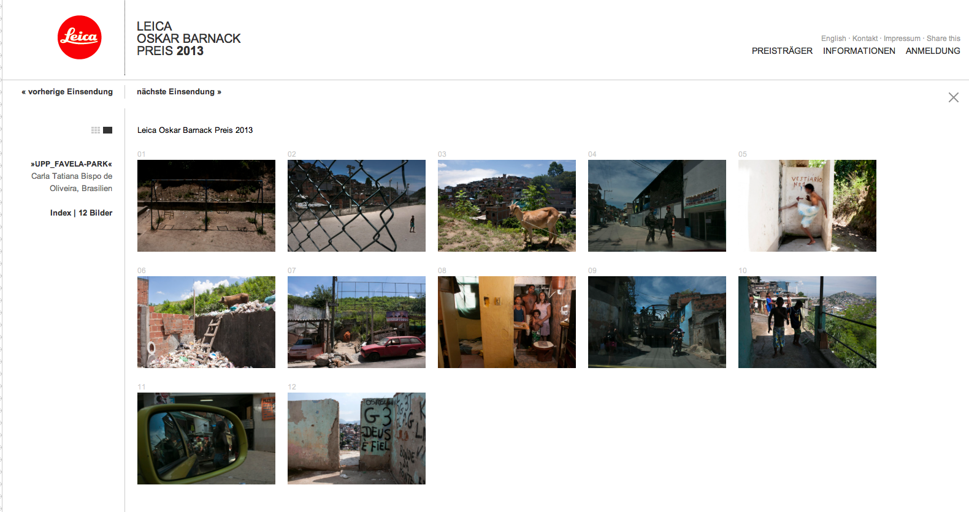Click the Share this link

pos(943,38)
